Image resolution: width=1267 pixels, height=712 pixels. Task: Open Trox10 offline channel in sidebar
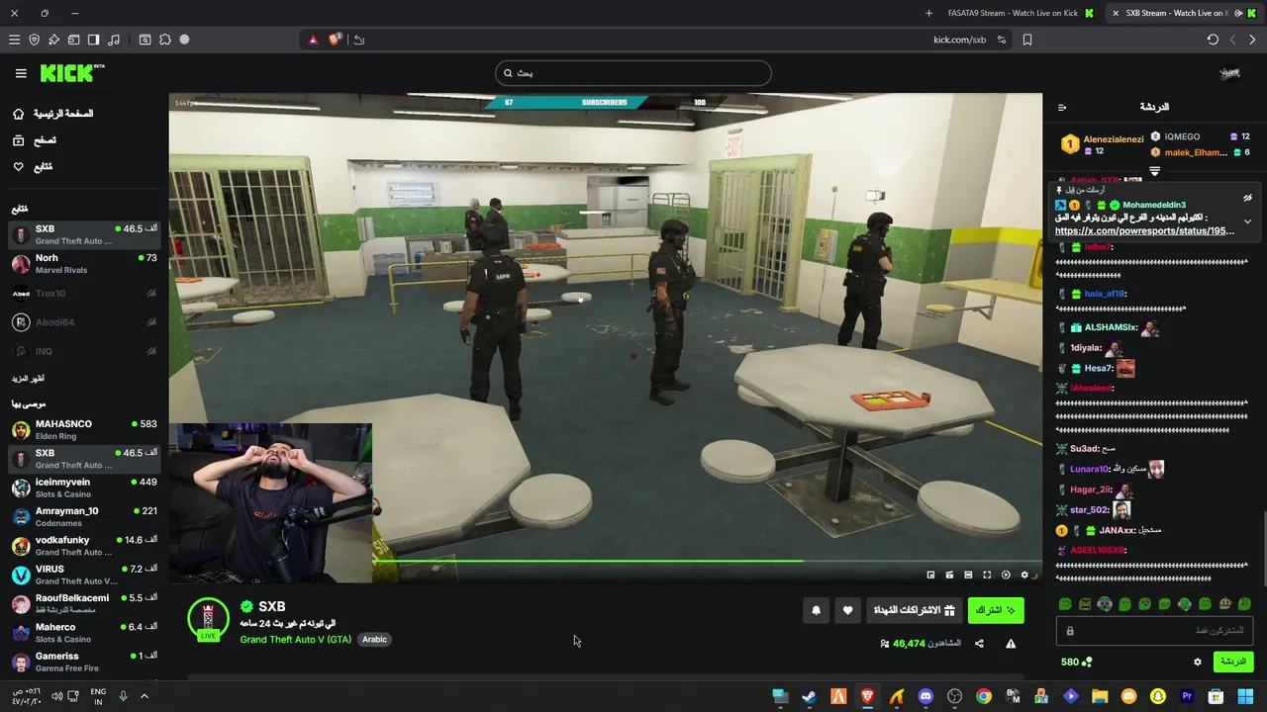coord(84,294)
